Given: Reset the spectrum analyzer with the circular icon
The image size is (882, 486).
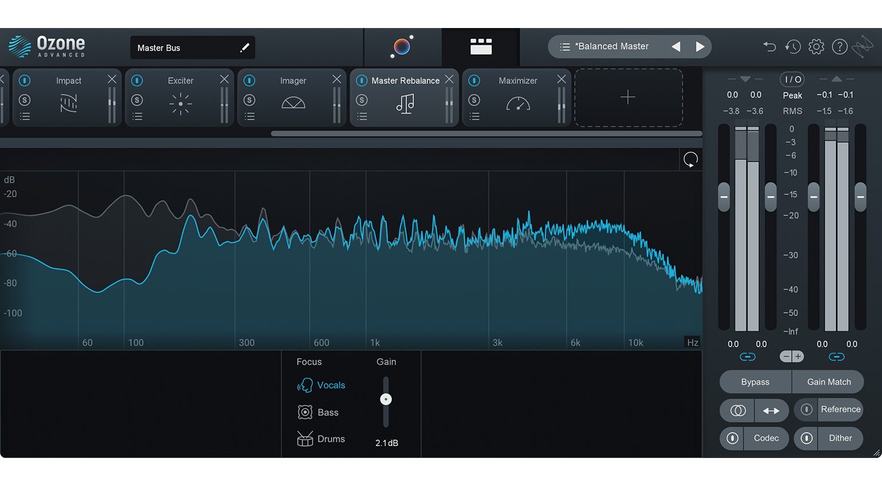Looking at the screenshot, I should pyautogui.click(x=691, y=160).
